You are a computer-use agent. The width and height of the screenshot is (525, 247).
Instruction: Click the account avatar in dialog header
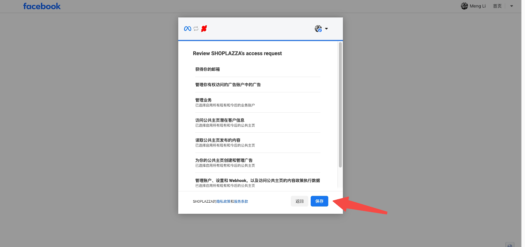[x=318, y=29]
